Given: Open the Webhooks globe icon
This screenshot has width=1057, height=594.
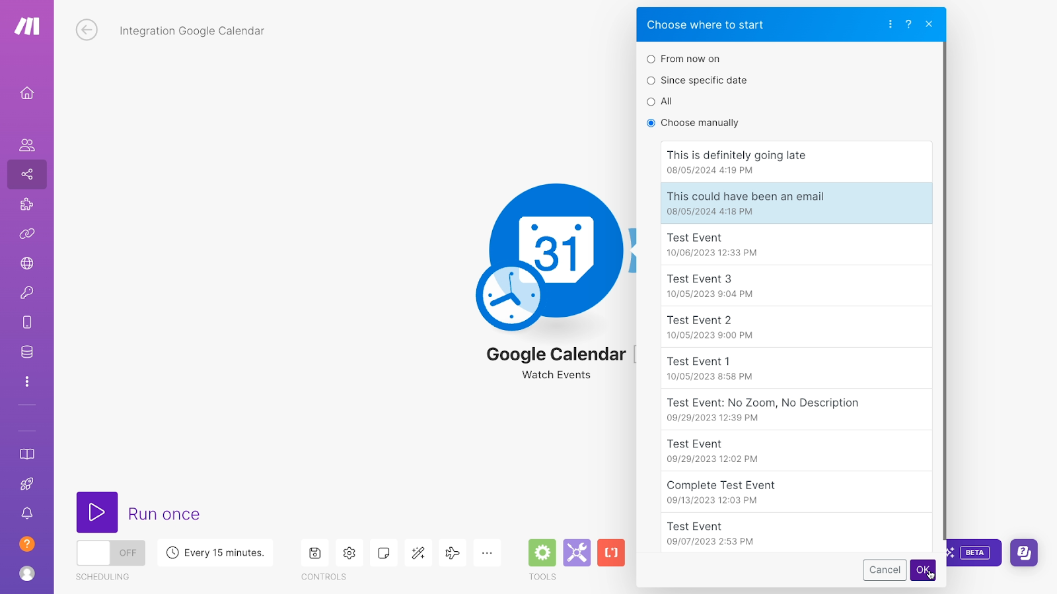Looking at the screenshot, I should point(27,263).
